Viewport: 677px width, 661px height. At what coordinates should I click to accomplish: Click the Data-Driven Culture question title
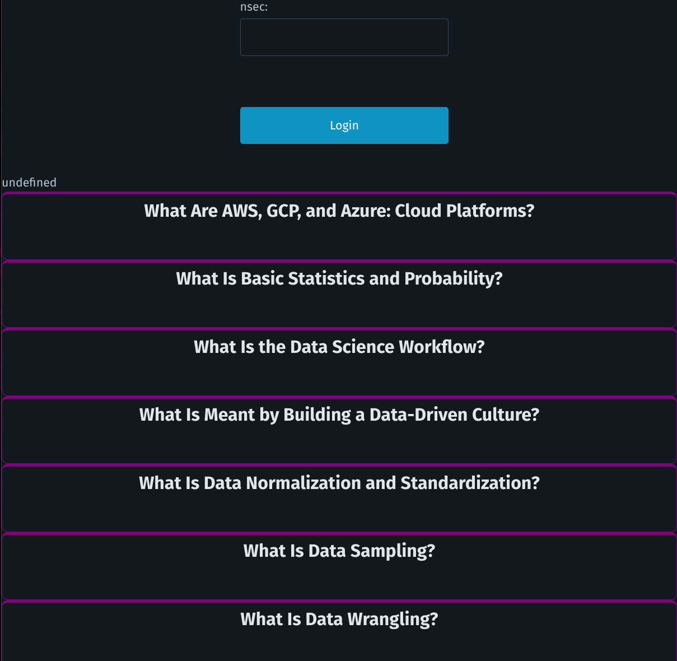tap(339, 415)
